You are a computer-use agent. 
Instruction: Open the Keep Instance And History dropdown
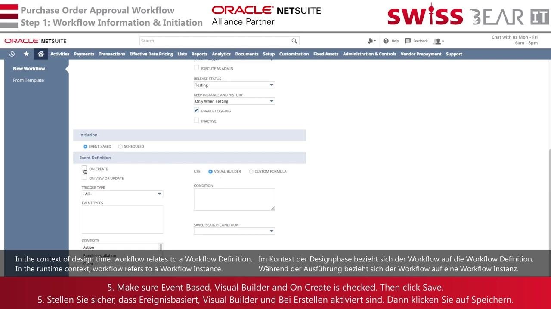(235, 101)
